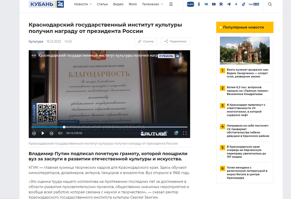
Task: Expand the Телеканал dropdown menu
Action: [x=152, y=4]
